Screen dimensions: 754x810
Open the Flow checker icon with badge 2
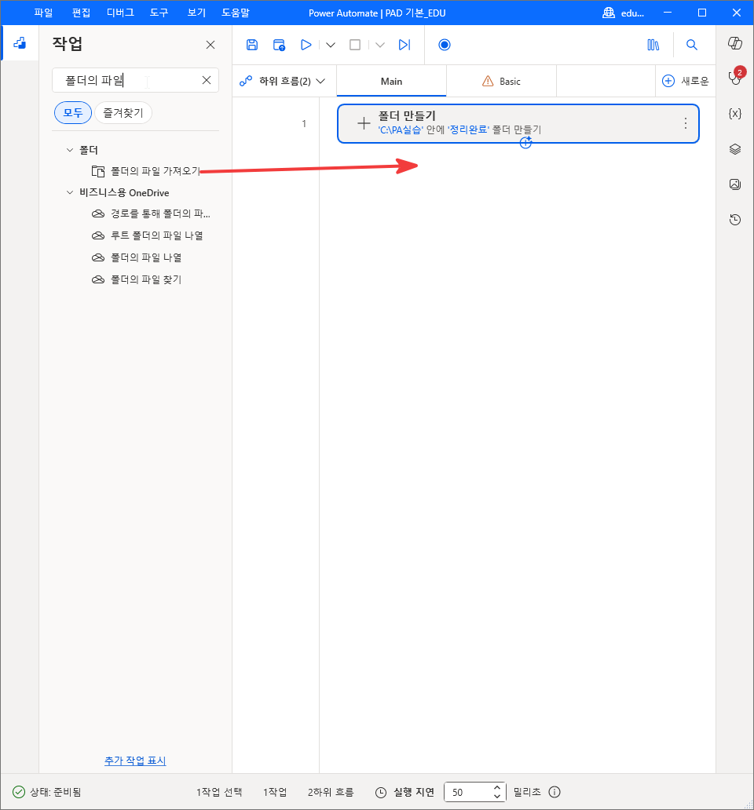[735, 77]
